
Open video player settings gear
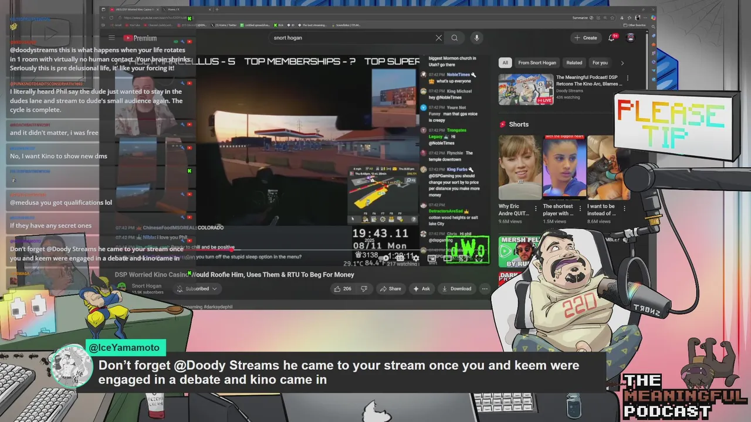[416, 258]
